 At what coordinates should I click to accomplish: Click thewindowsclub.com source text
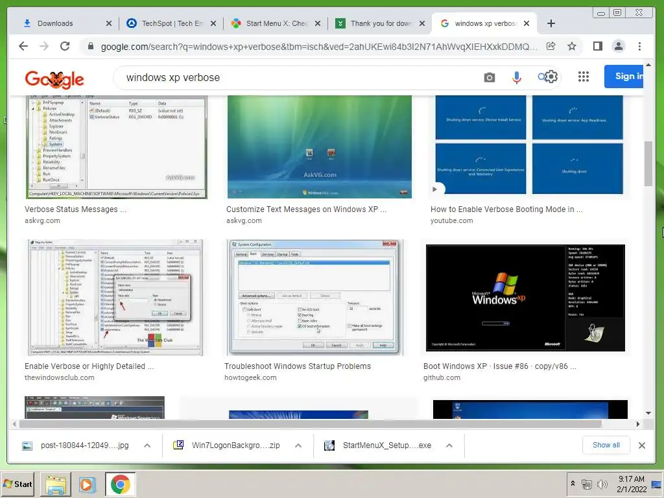[59, 377]
